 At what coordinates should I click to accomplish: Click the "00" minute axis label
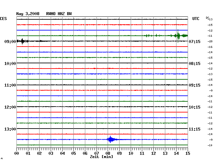(17, 153)
